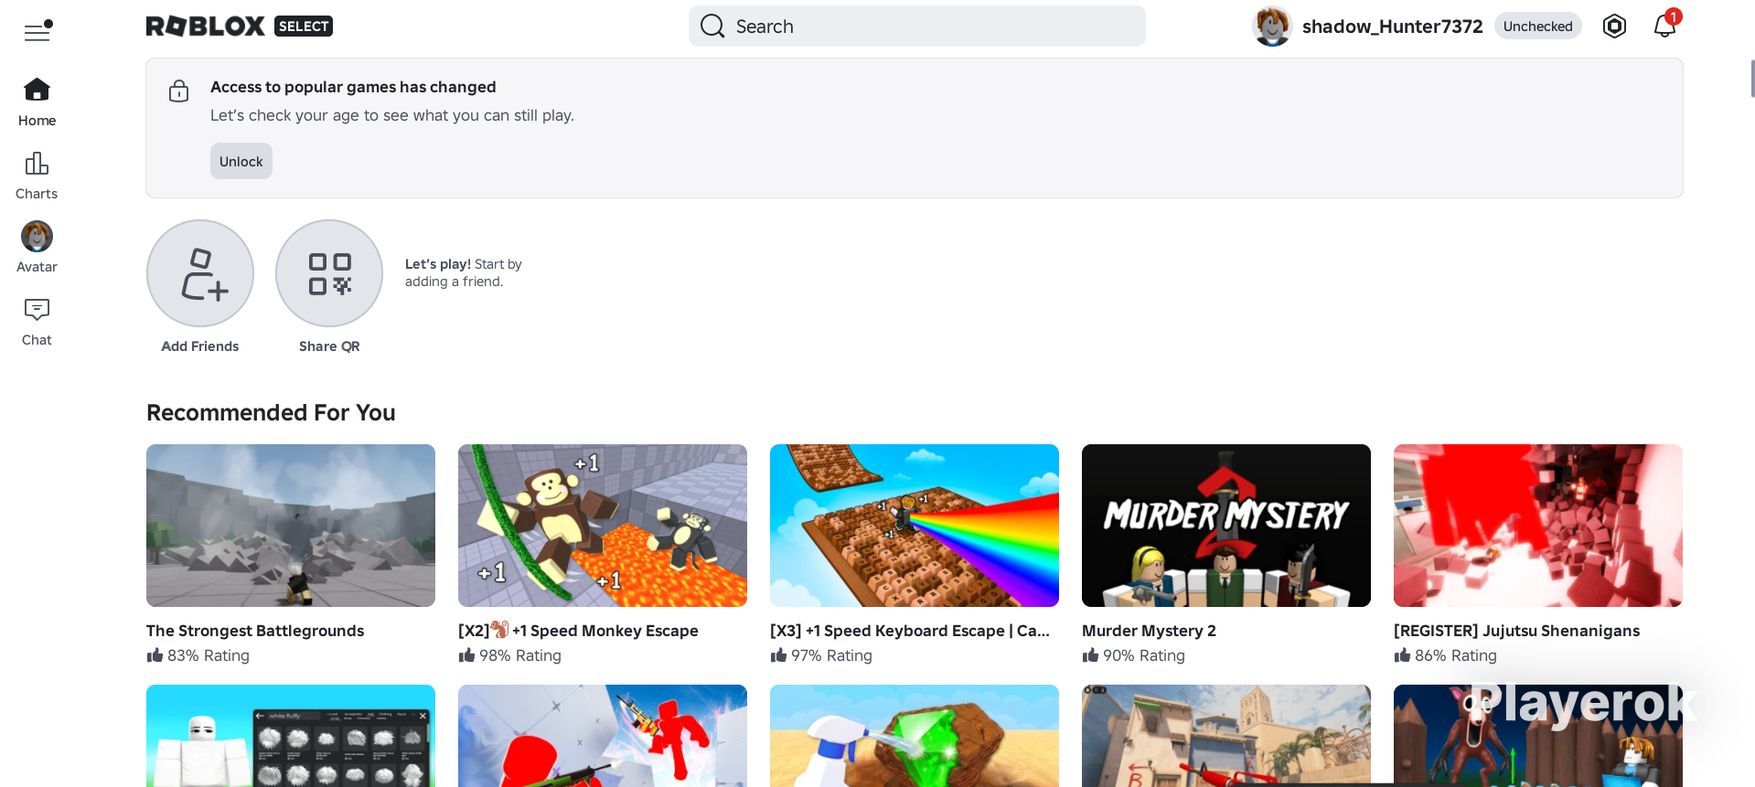Screen dimensions: 1755x787
Task: Click the Add Friends circle icon
Action: (200, 273)
